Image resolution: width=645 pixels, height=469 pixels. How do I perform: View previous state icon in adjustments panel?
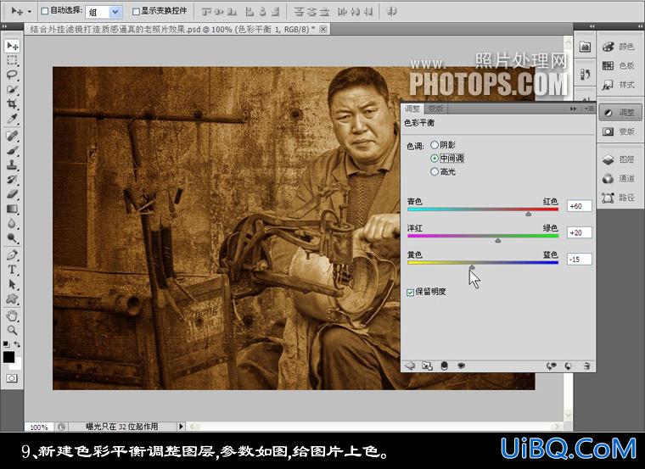pyautogui.click(x=551, y=366)
